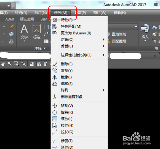Expand the 注释性对象比例(O) submenu

point(79,55)
